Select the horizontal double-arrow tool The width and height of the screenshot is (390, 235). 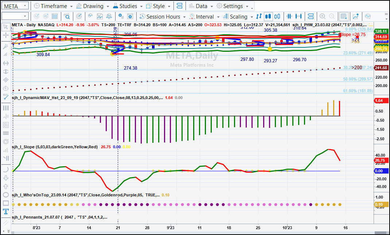6,63
